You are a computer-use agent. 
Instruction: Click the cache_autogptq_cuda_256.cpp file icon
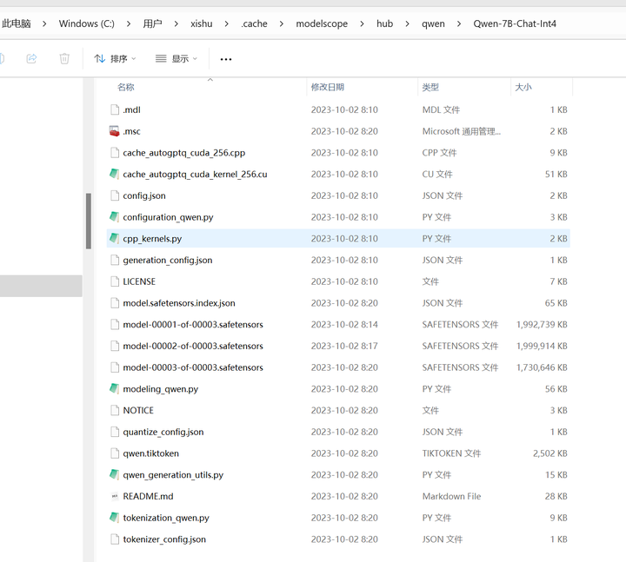115,153
